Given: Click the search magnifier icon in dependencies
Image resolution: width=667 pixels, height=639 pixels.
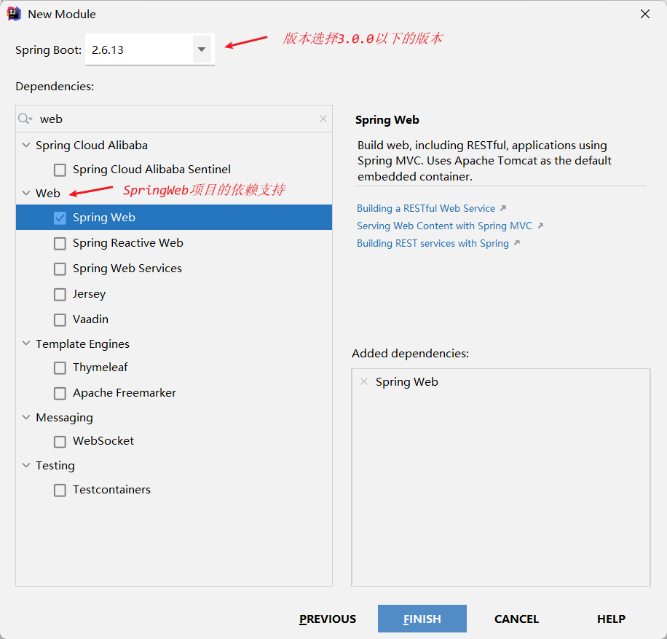Looking at the screenshot, I should (25, 119).
